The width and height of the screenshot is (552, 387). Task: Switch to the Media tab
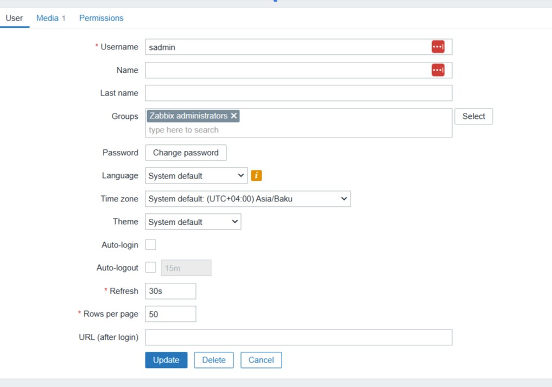click(x=47, y=18)
